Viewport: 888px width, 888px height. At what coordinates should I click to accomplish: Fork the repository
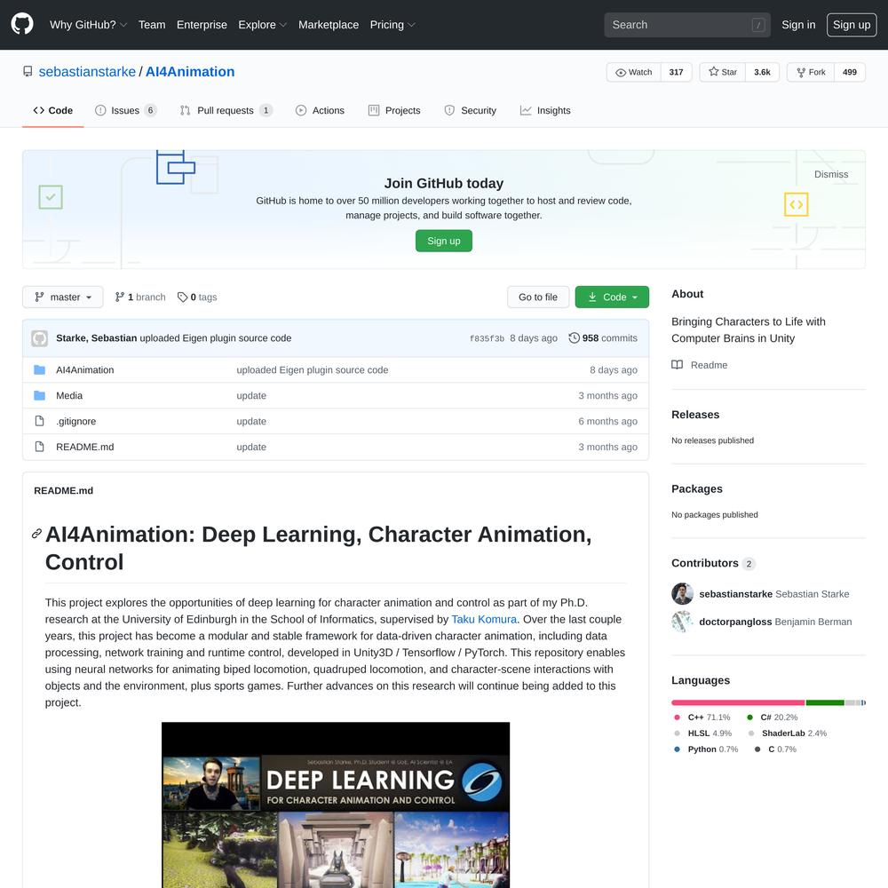811,72
